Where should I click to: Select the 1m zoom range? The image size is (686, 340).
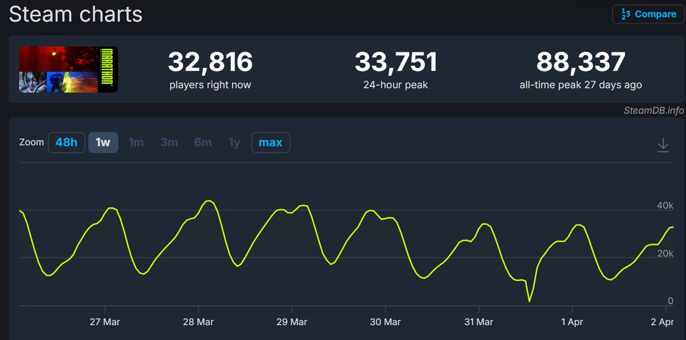(136, 142)
